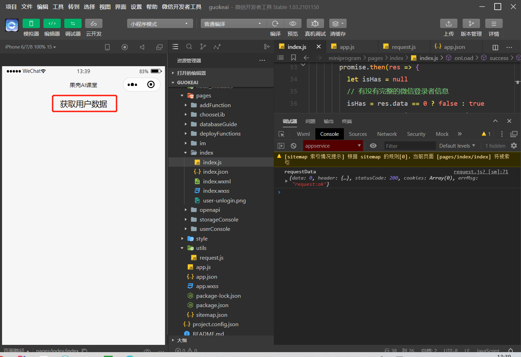Open the Default levels dropdown
The width and height of the screenshot is (521, 357).
(x=457, y=146)
